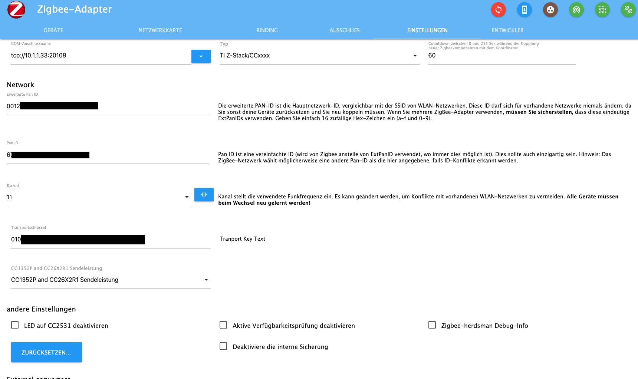Click the green dashed-square select icon button
This screenshot has width=638, height=379.
[x=602, y=10]
